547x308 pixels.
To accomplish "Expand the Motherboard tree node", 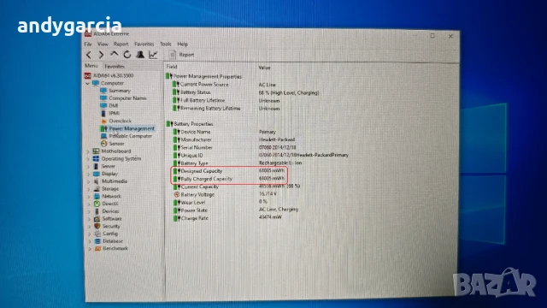I will coord(88,151).
